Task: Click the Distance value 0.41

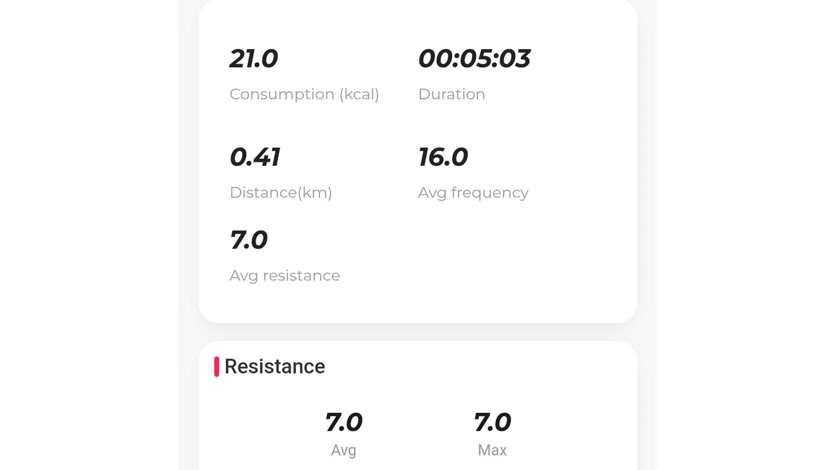Action: (255, 157)
